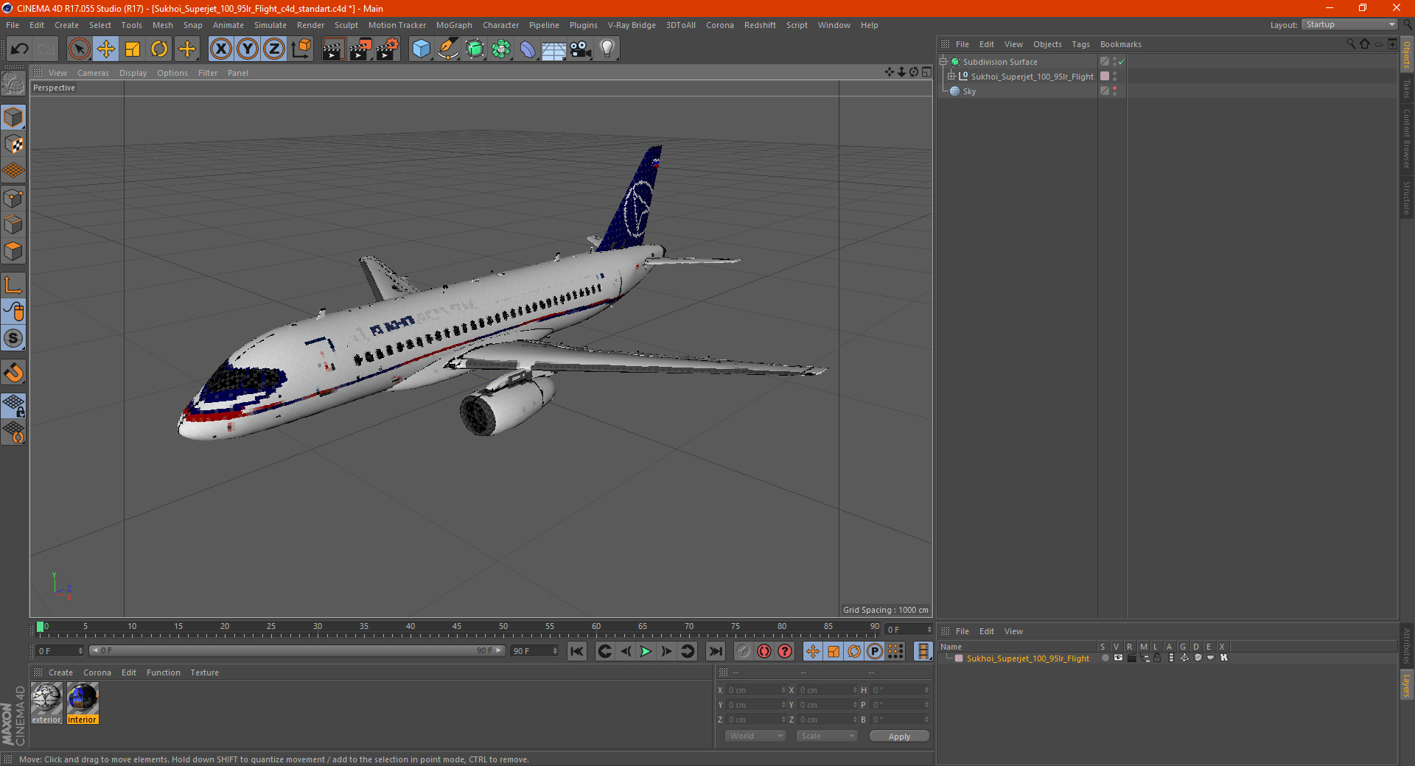Toggle visibility dots of Sukhoi_Superjet object
The image size is (1415, 766).
(1114, 77)
